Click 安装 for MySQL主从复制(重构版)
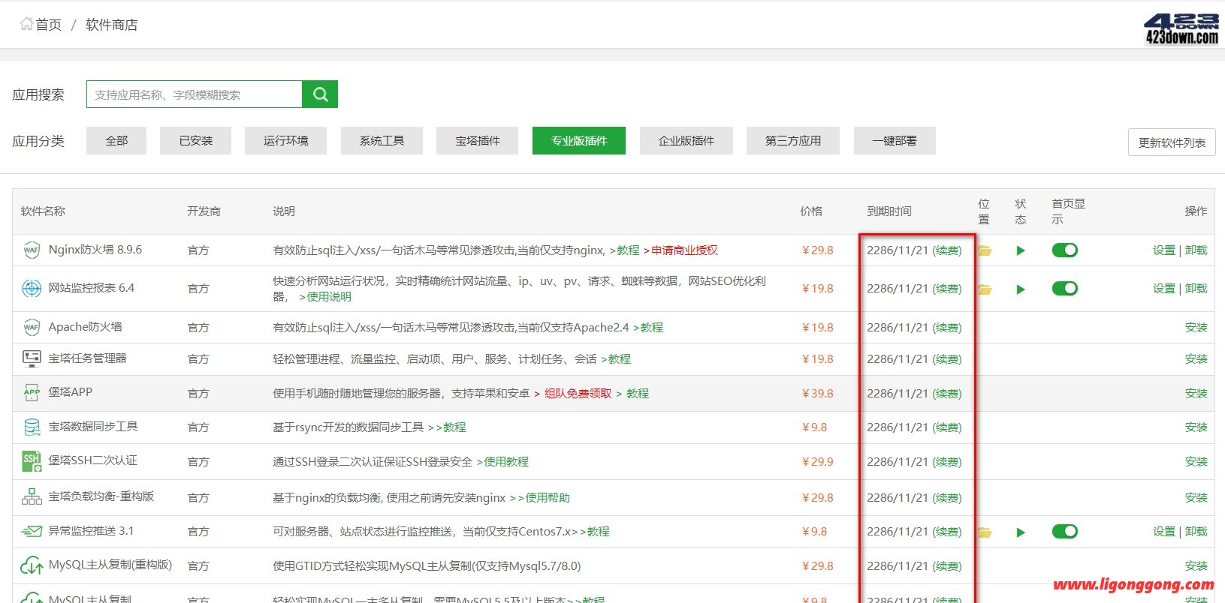 click(1196, 566)
